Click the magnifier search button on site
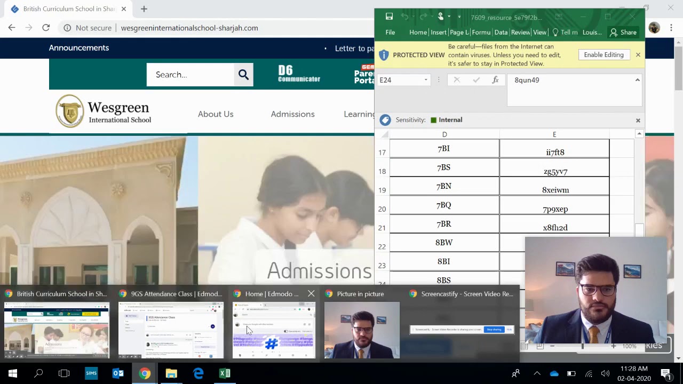The width and height of the screenshot is (683, 384). pyautogui.click(x=243, y=75)
